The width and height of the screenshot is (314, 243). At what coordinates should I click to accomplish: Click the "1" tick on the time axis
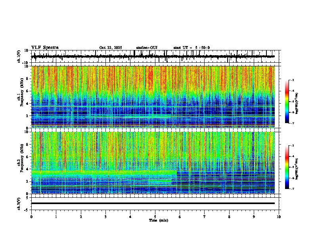click(x=56, y=217)
